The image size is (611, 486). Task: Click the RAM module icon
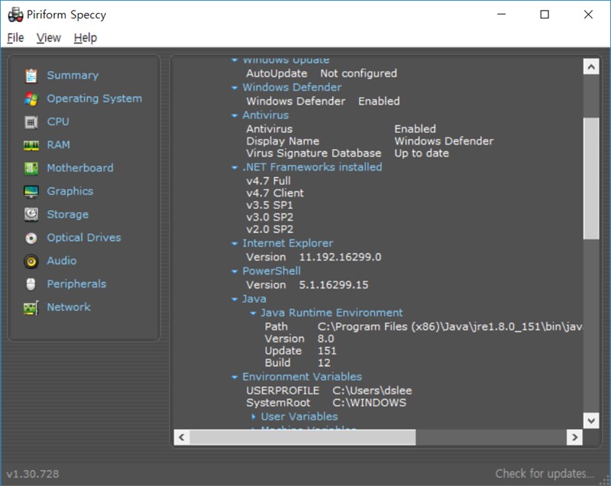[x=31, y=145]
